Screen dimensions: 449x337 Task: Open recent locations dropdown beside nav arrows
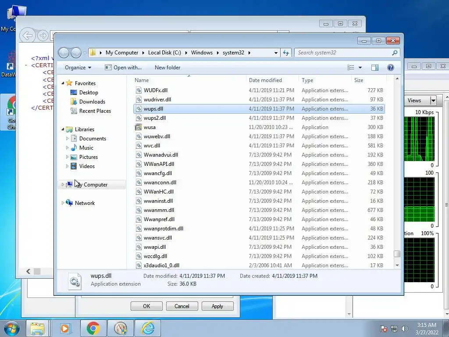[x=85, y=53]
